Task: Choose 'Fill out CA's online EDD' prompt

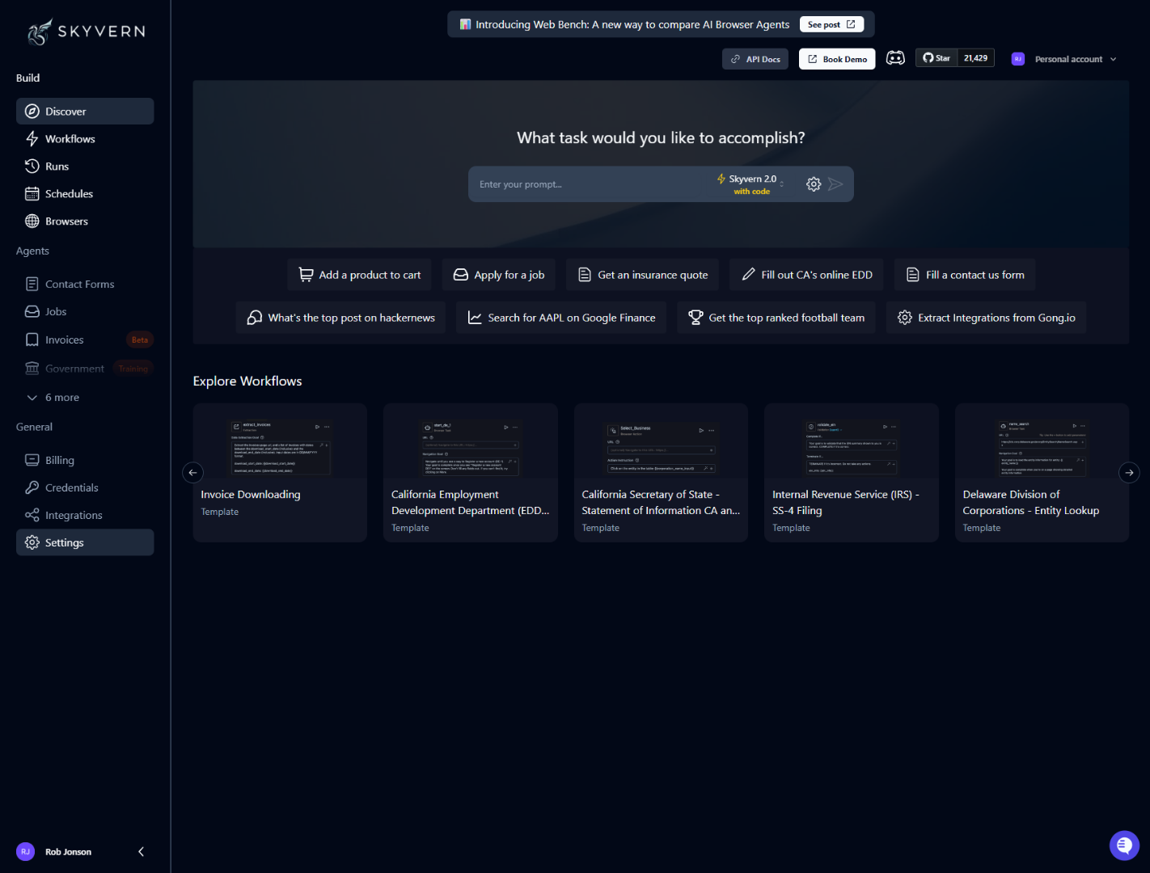Action: (807, 275)
